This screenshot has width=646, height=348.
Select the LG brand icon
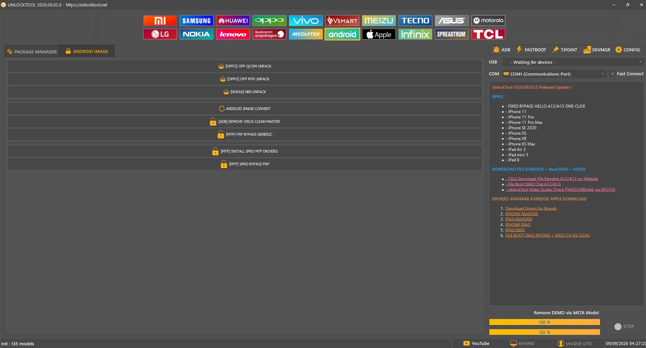160,34
